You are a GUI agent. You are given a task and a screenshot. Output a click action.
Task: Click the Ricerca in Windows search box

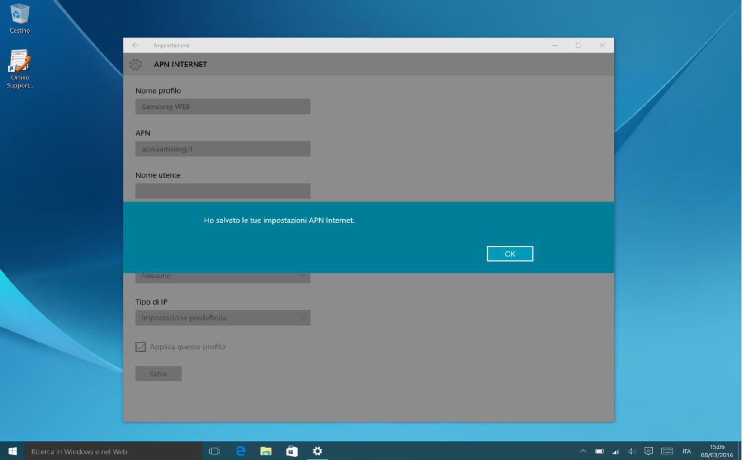[113, 451]
